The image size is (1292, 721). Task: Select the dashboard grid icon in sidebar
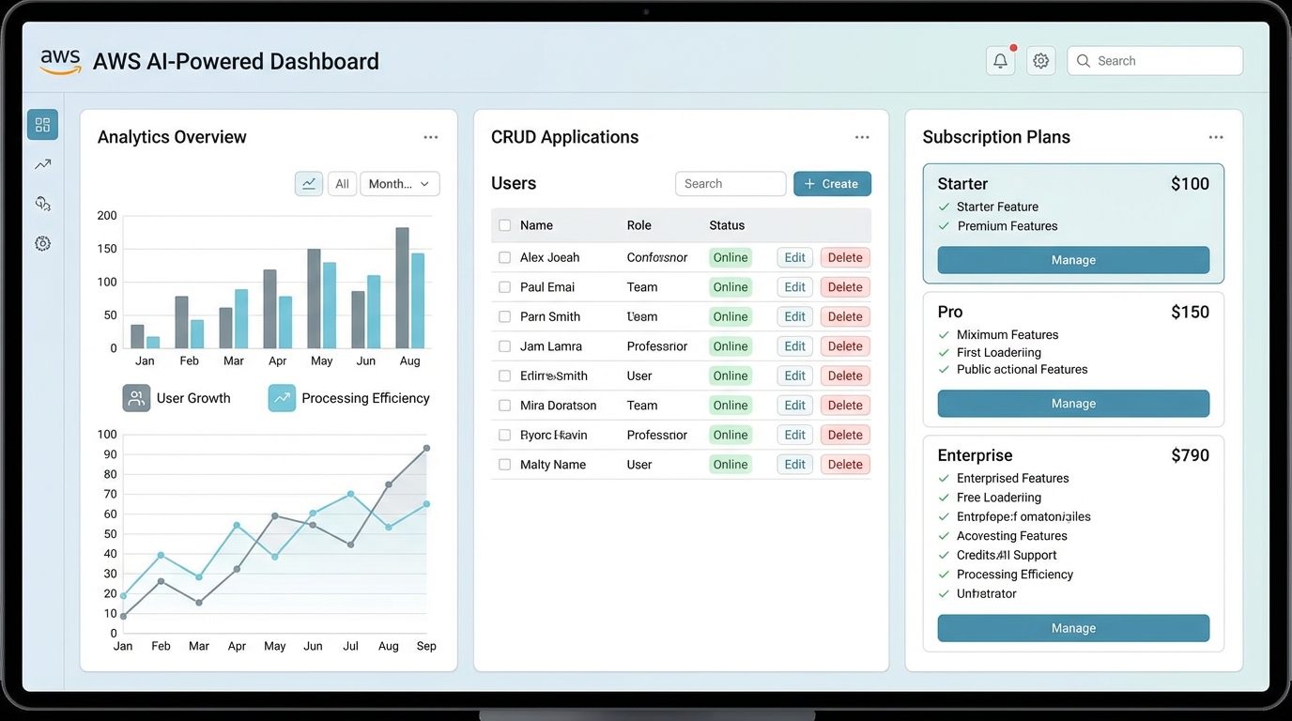(41, 123)
